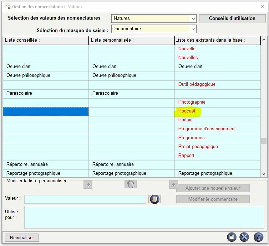This screenshot has width=269, height=246.
Task: Click Ajouter une nouvelle valeur button
Action: [213, 188]
